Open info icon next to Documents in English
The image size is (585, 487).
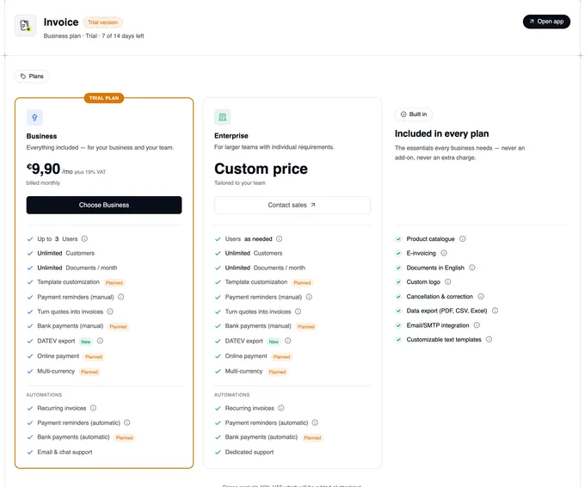click(472, 268)
